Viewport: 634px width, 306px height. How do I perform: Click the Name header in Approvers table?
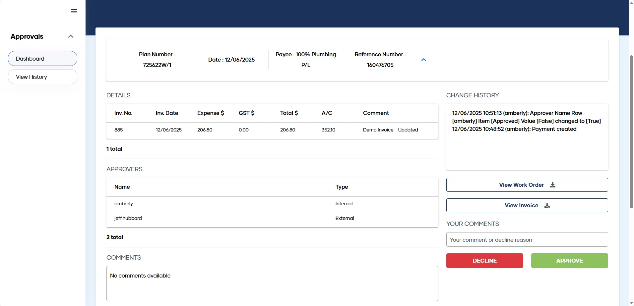click(x=122, y=187)
